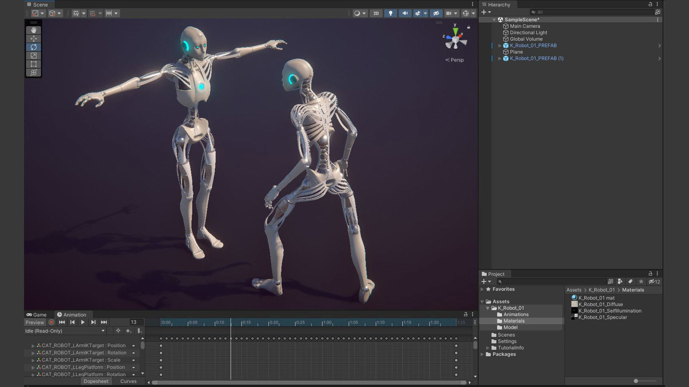Lock the Animation window
The width and height of the screenshot is (689, 387).
pyautogui.click(x=465, y=314)
